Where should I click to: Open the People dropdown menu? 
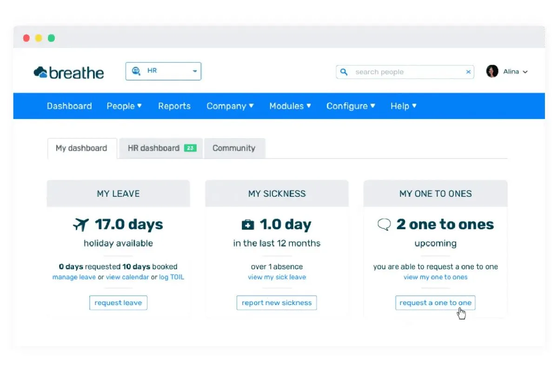pos(124,106)
